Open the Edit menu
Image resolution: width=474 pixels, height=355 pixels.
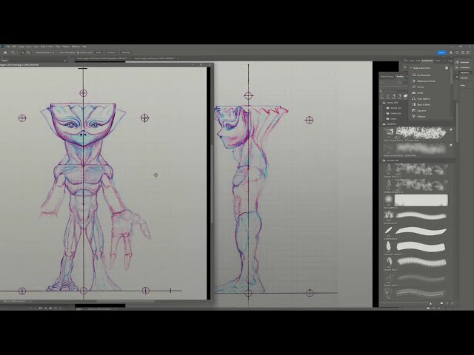click(x=14, y=47)
